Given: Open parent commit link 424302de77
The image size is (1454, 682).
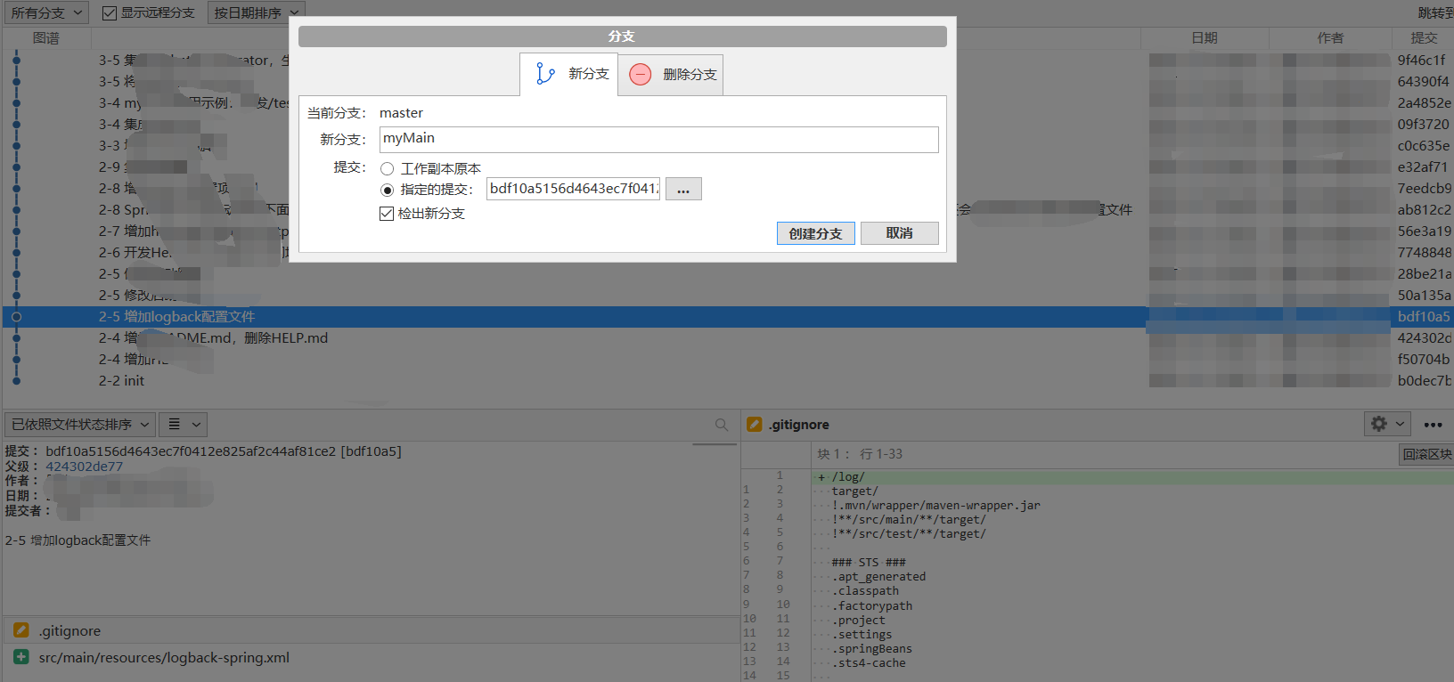Looking at the screenshot, I should (85, 467).
